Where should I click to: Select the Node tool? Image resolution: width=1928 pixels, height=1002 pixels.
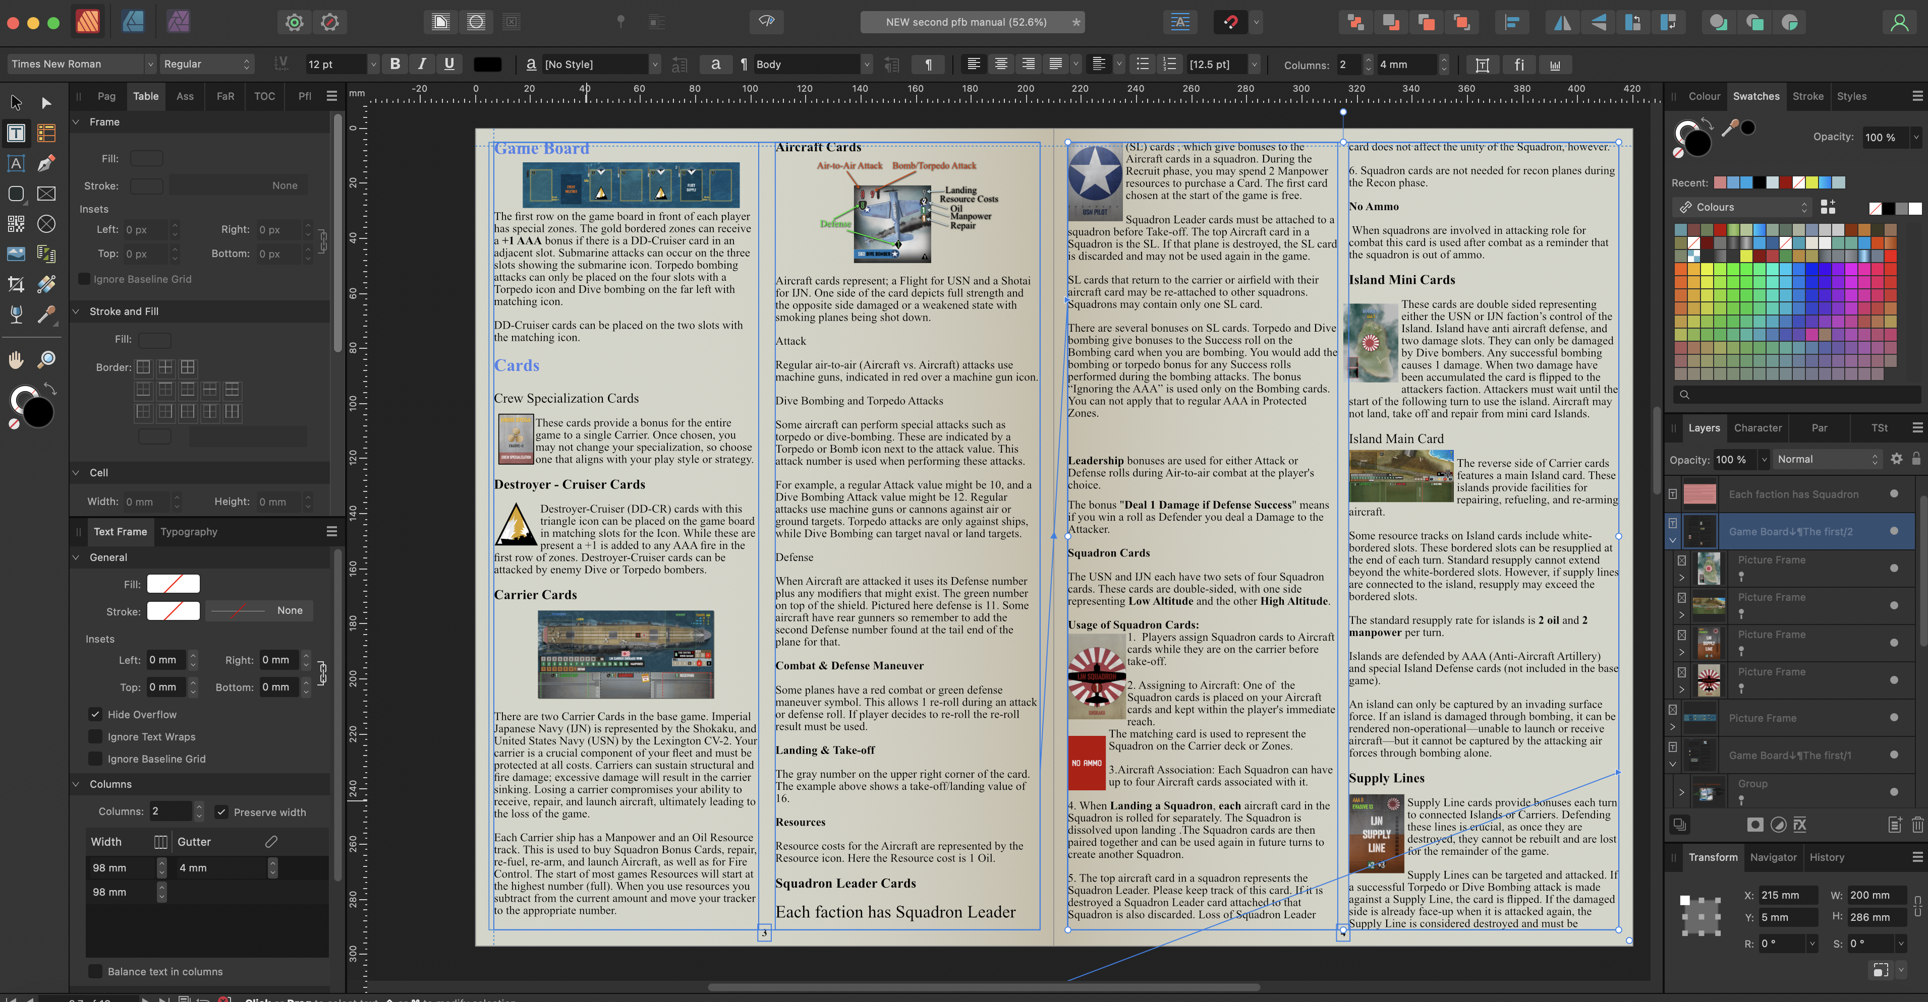coord(46,102)
